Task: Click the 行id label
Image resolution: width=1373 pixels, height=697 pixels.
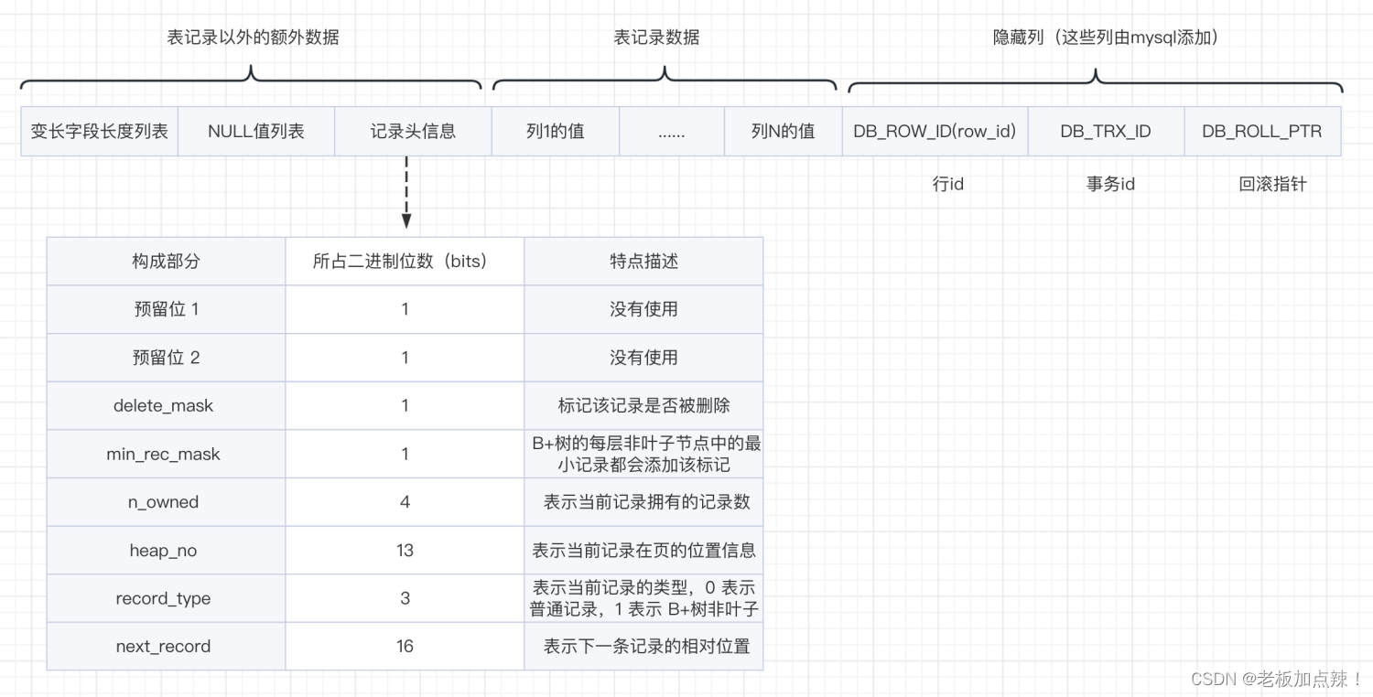Action: (x=948, y=184)
